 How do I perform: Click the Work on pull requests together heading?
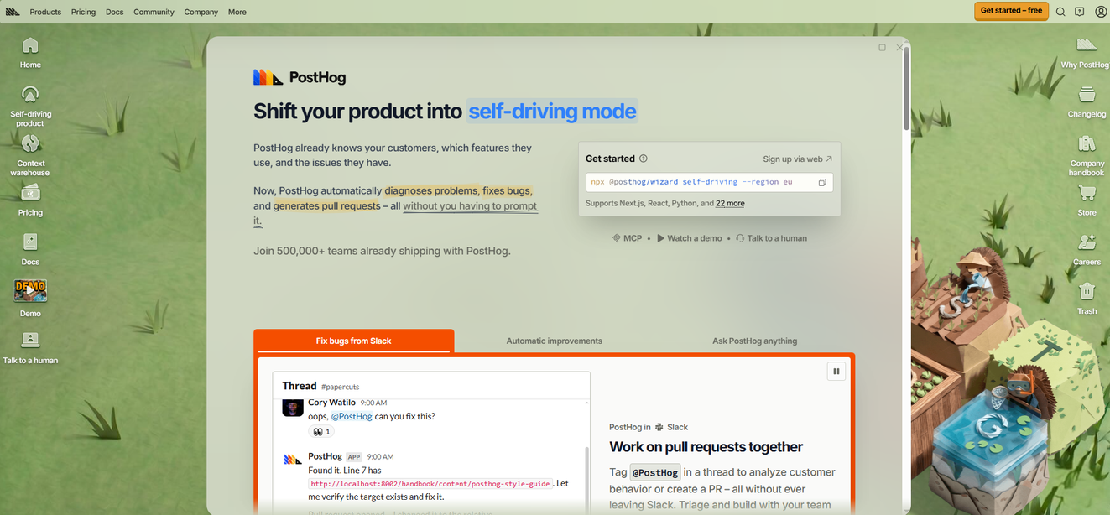706,447
